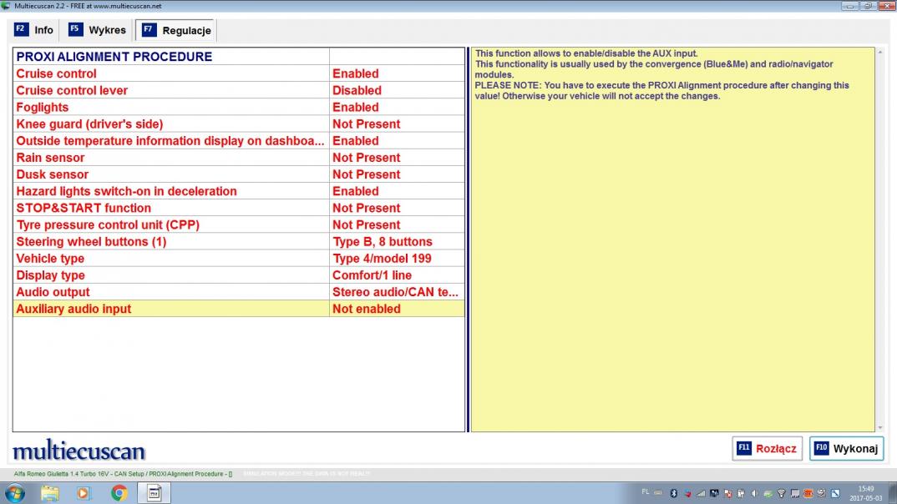This screenshot has width=897, height=504.
Task: Click the signal bars tray icon
Action: pos(701,493)
